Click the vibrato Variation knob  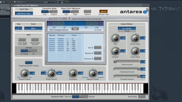[115, 51]
